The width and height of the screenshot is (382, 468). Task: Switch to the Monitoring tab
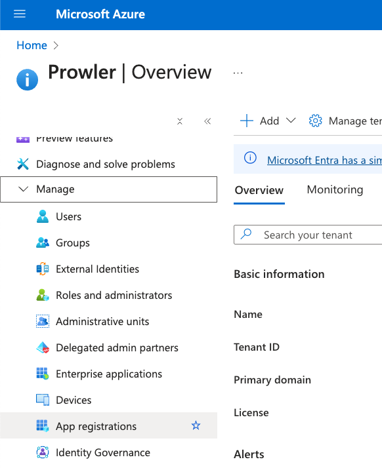(x=335, y=189)
